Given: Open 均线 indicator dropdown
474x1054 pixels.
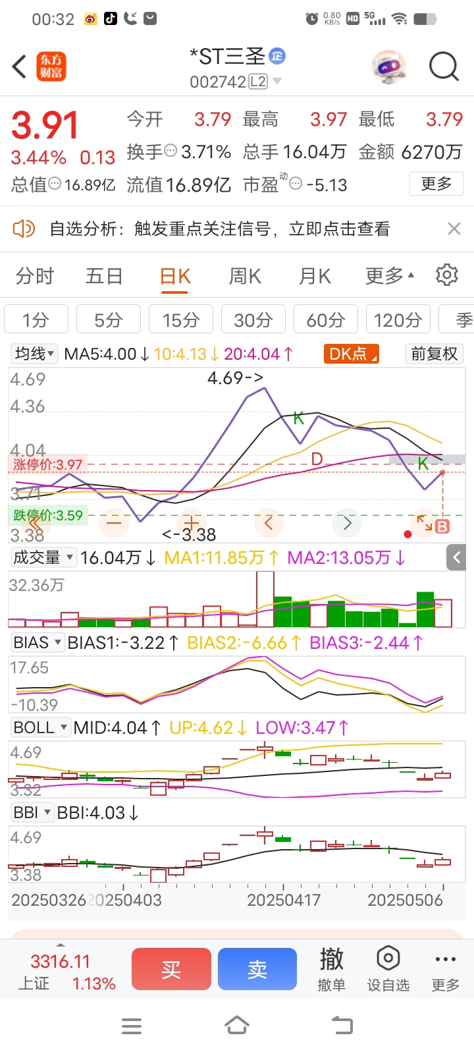Looking at the screenshot, I should tap(35, 354).
